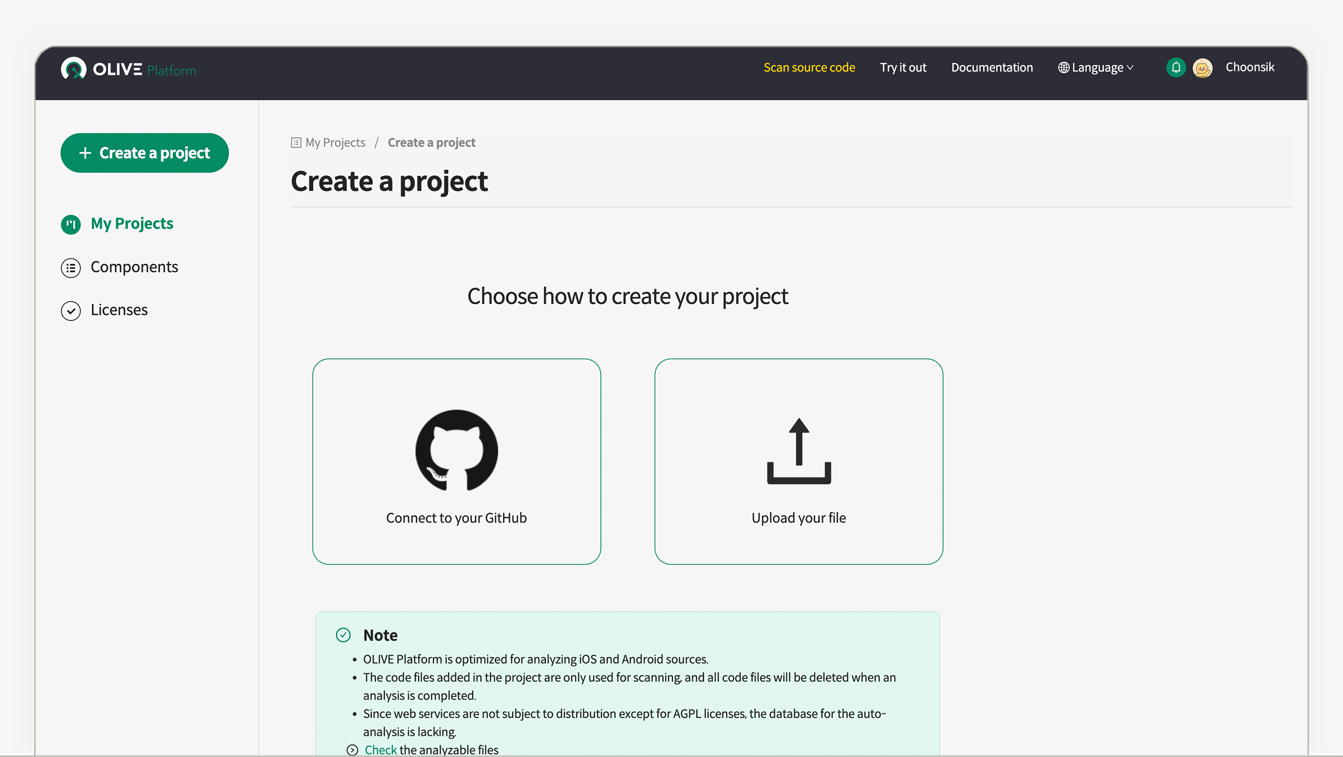
Task: Click the globe icon beside Language
Action: [x=1063, y=68]
